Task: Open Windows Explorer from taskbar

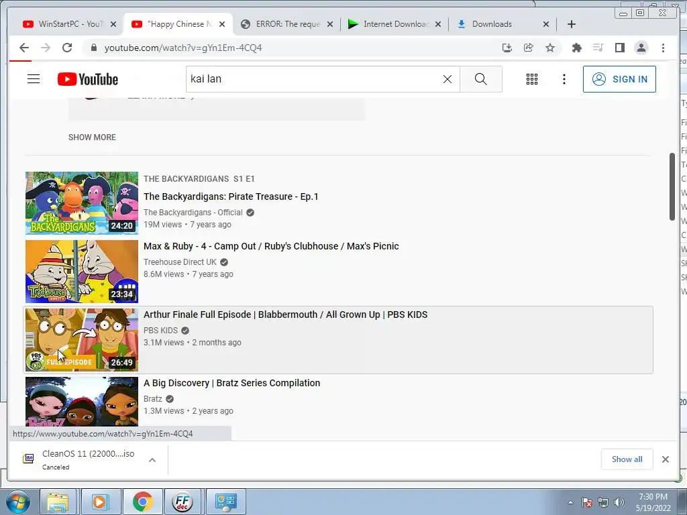Action: [58, 502]
